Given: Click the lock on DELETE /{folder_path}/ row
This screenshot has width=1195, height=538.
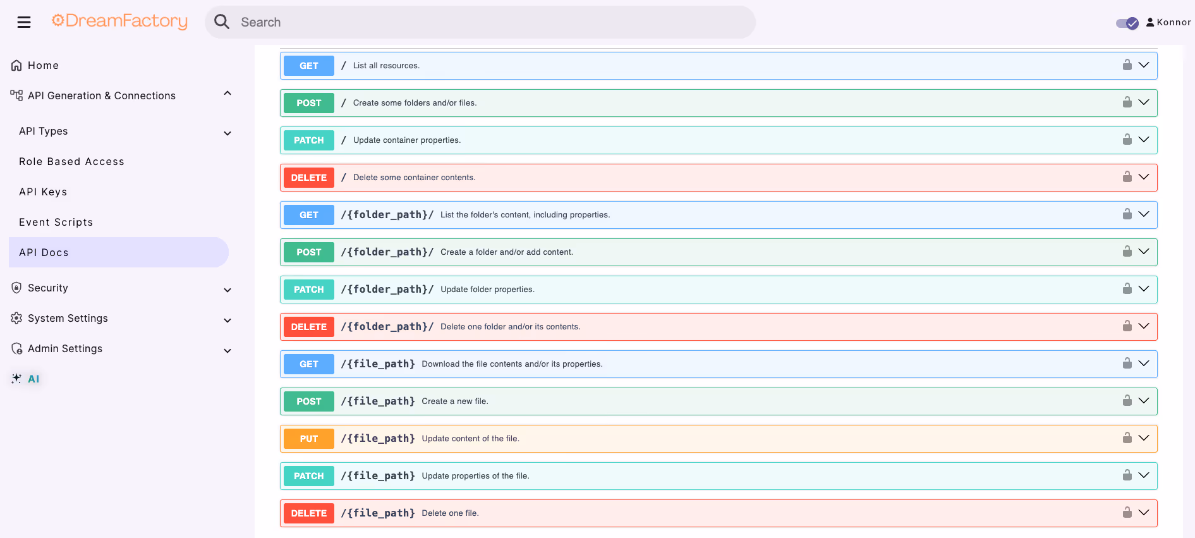Looking at the screenshot, I should pyautogui.click(x=1127, y=326).
